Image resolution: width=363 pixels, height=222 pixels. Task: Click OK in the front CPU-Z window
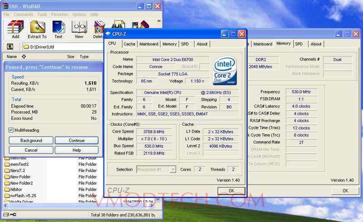[231, 191]
